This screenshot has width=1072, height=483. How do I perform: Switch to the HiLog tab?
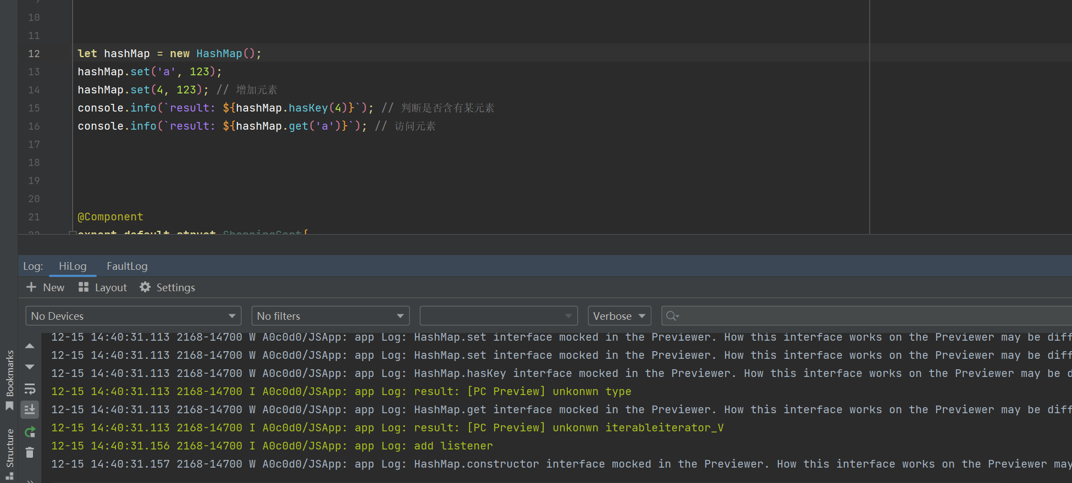coord(73,267)
